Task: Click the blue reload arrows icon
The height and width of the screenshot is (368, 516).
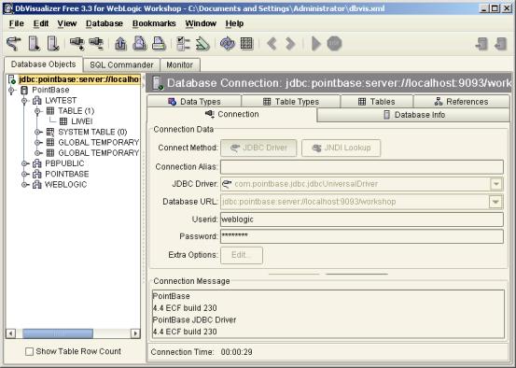Action: (228, 44)
